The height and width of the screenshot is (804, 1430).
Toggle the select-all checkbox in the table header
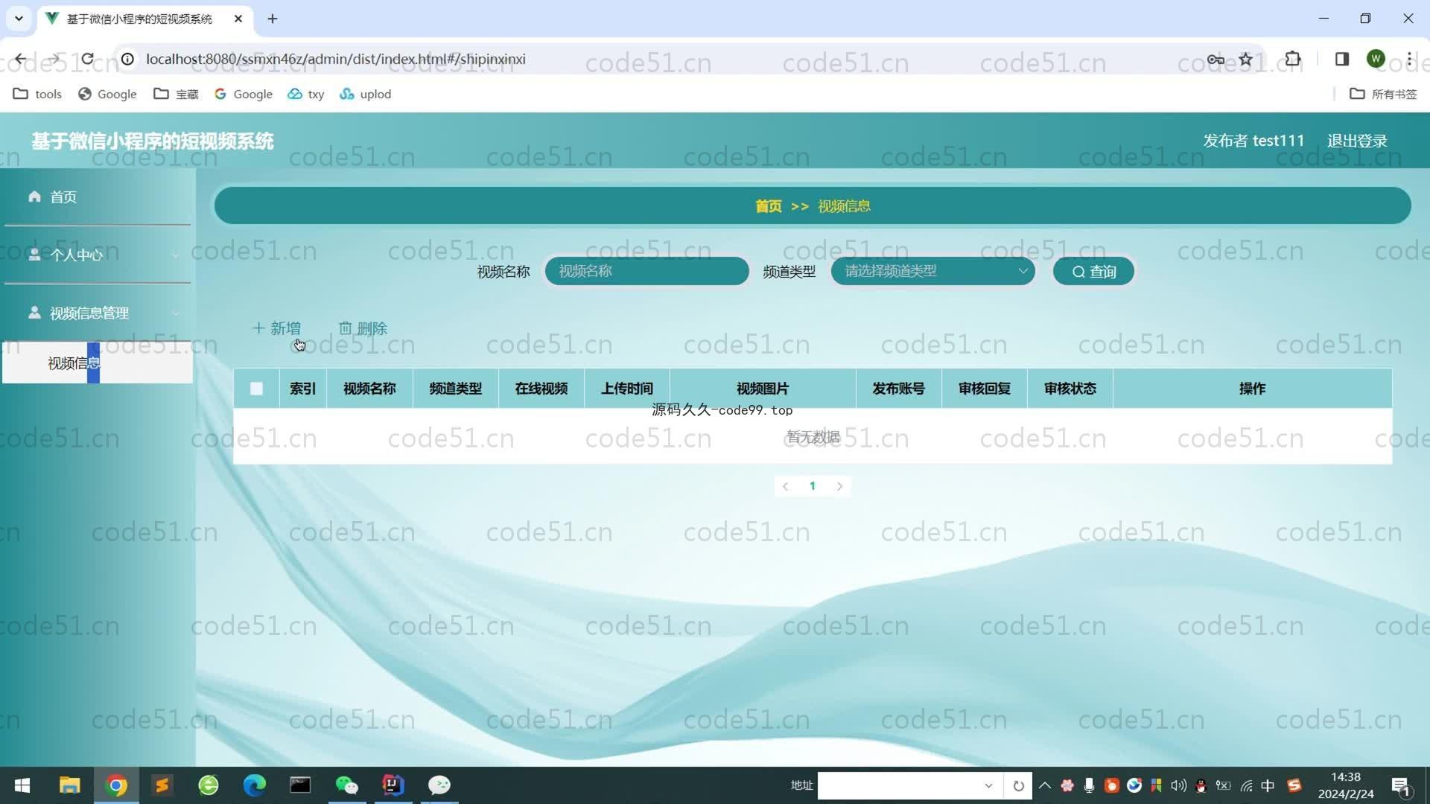(256, 389)
